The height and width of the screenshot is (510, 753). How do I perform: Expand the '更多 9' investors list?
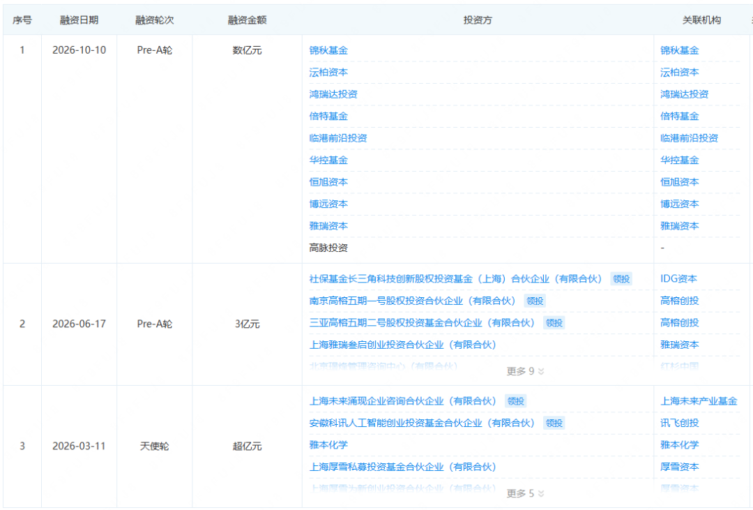[x=526, y=371]
